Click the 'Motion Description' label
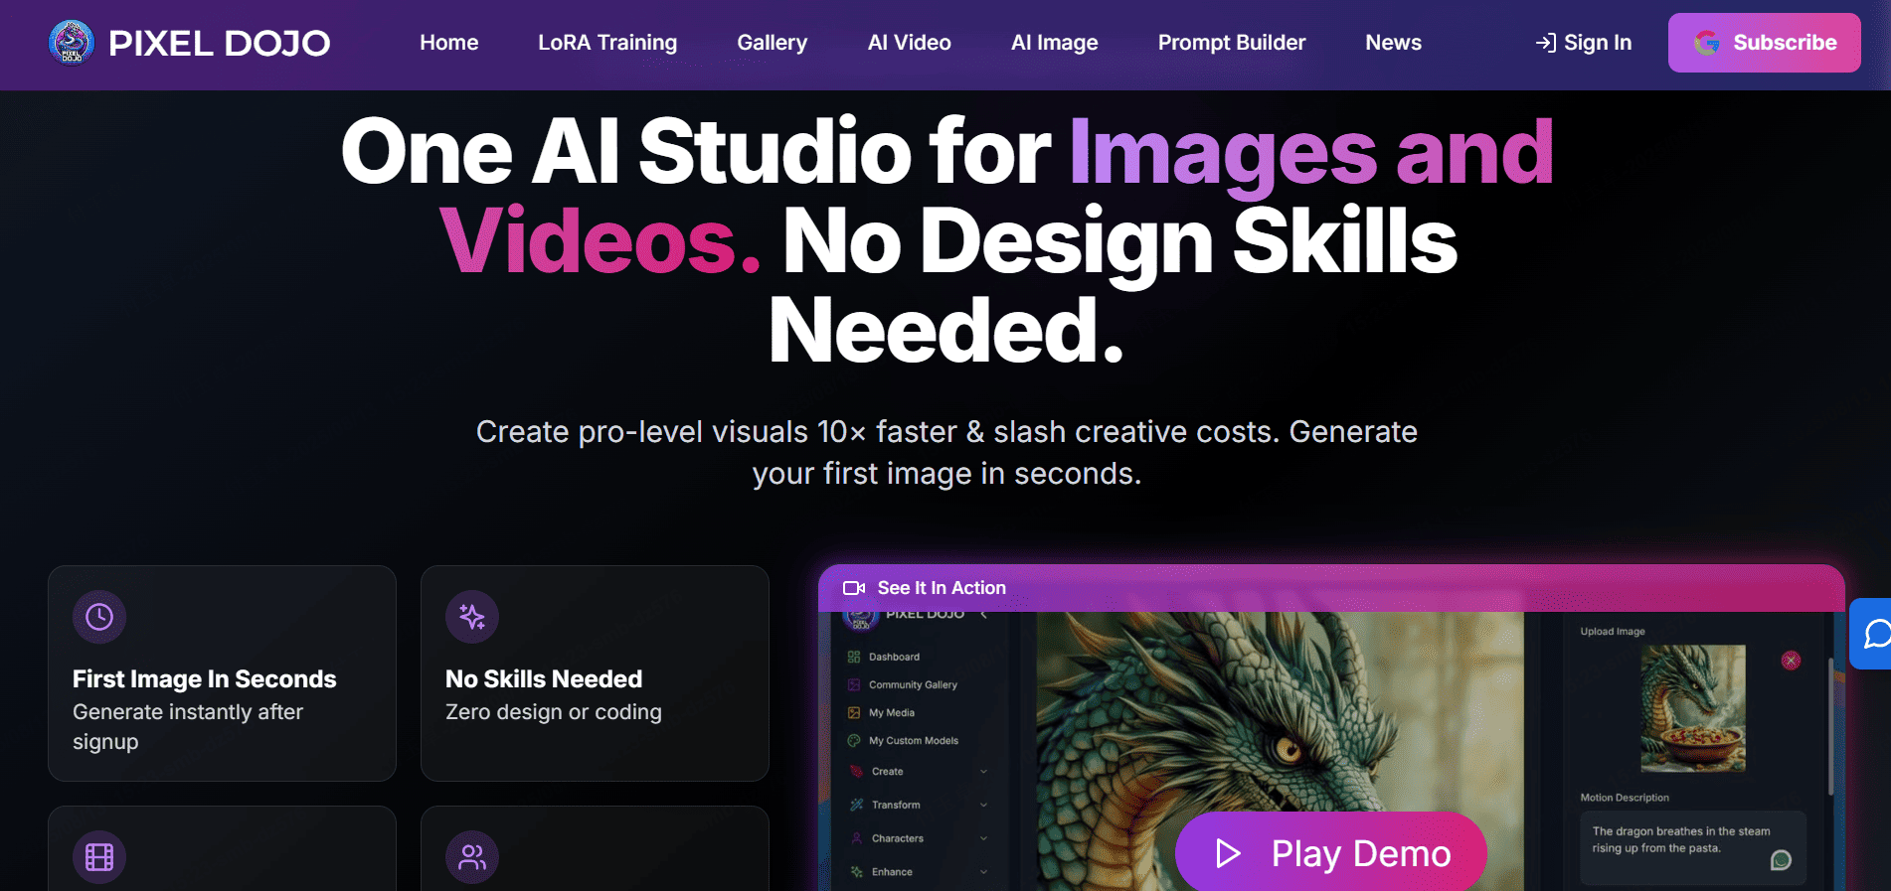1891x891 pixels. point(1625,798)
